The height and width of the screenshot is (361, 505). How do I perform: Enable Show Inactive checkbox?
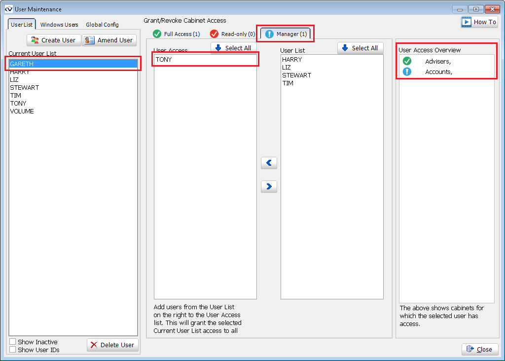(x=13, y=342)
